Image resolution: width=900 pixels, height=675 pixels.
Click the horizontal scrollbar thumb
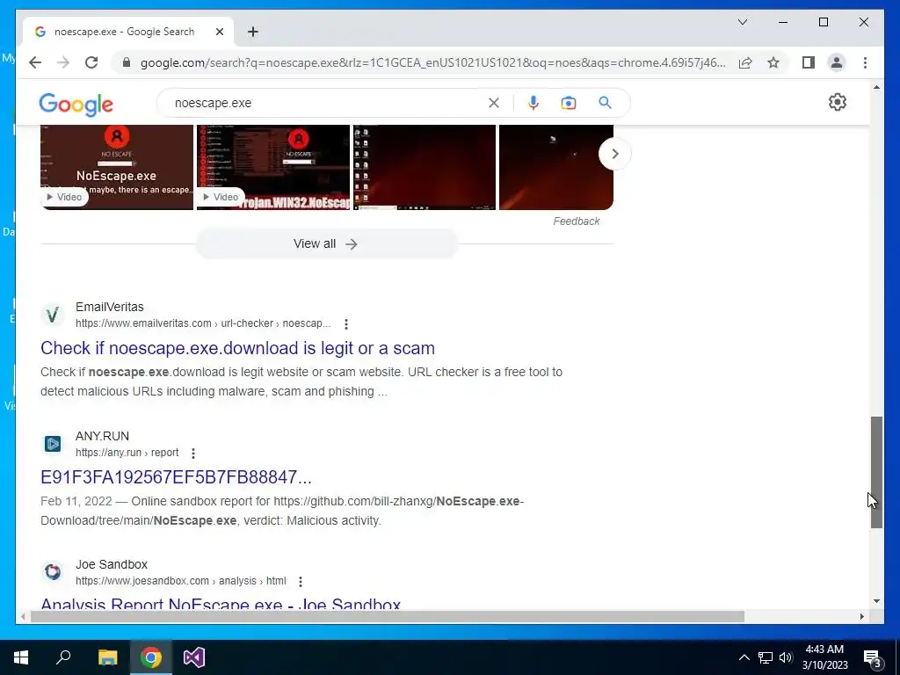(388, 616)
